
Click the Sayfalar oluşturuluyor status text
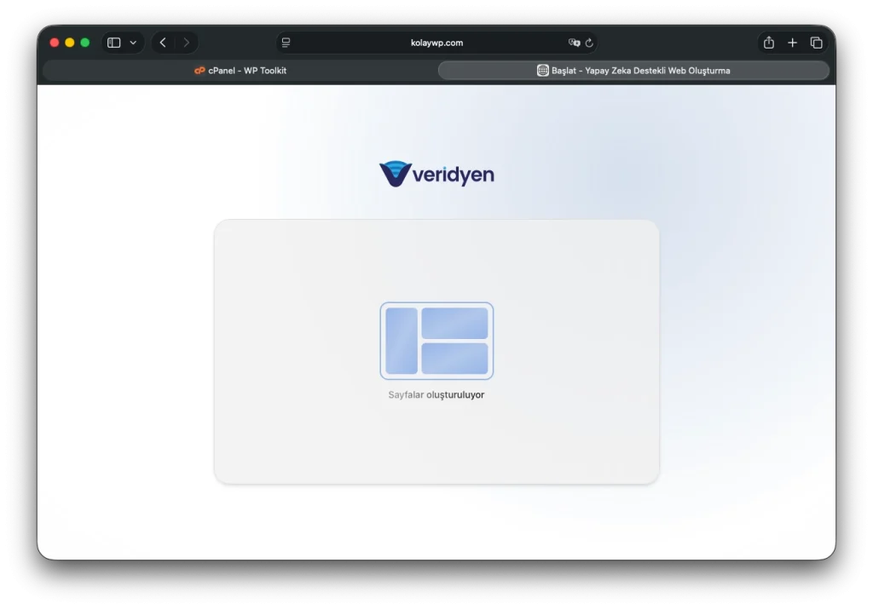point(436,395)
